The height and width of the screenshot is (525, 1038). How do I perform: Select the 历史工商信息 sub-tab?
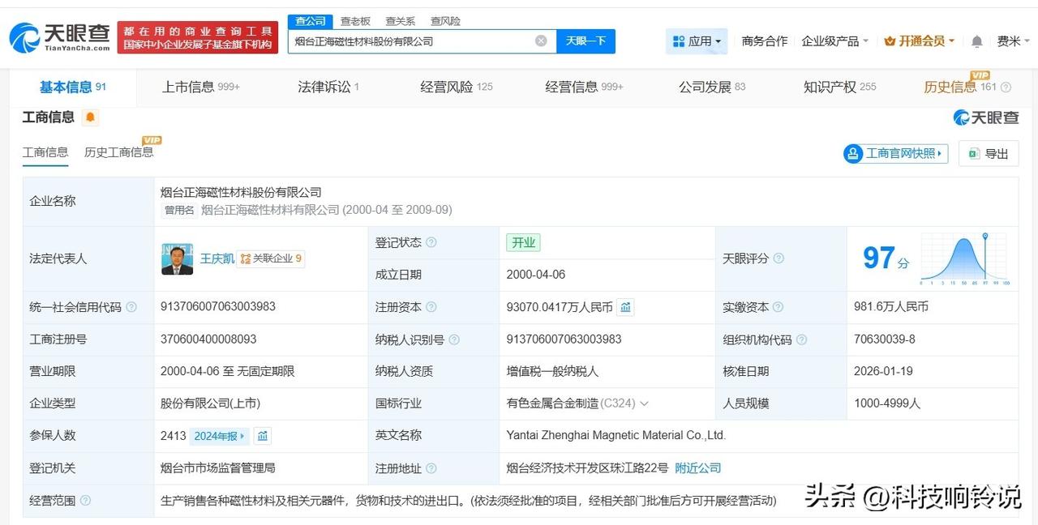point(118,152)
